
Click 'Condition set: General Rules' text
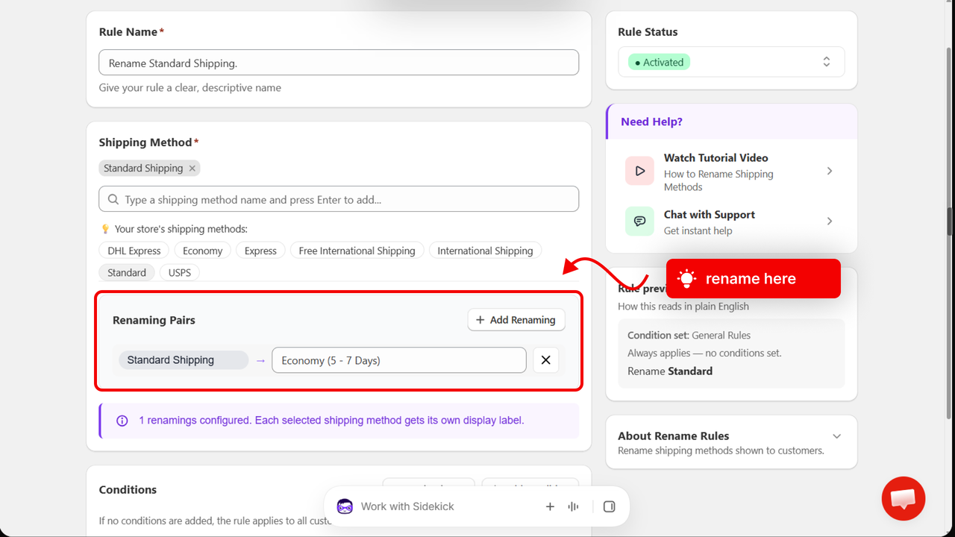689,336
